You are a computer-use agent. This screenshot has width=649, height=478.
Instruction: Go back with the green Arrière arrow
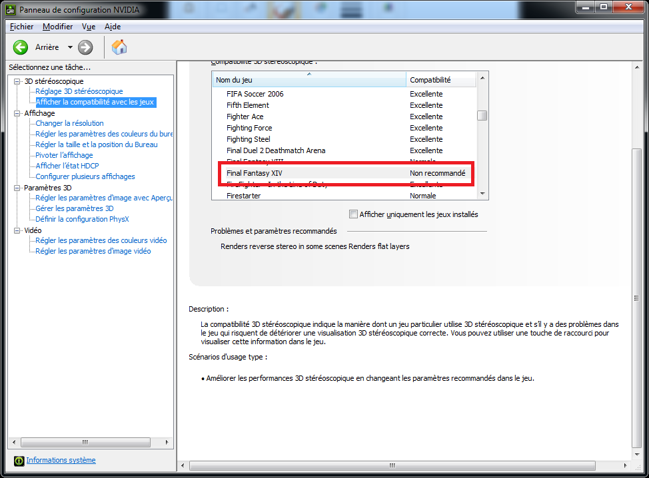(x=20, y=47)
